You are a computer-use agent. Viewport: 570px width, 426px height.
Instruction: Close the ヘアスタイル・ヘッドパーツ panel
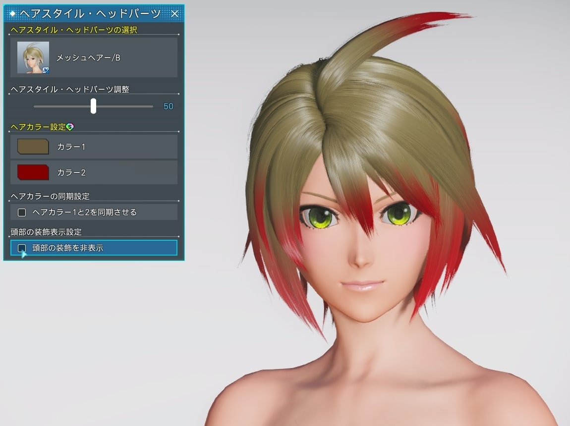(x=174, y=13)
